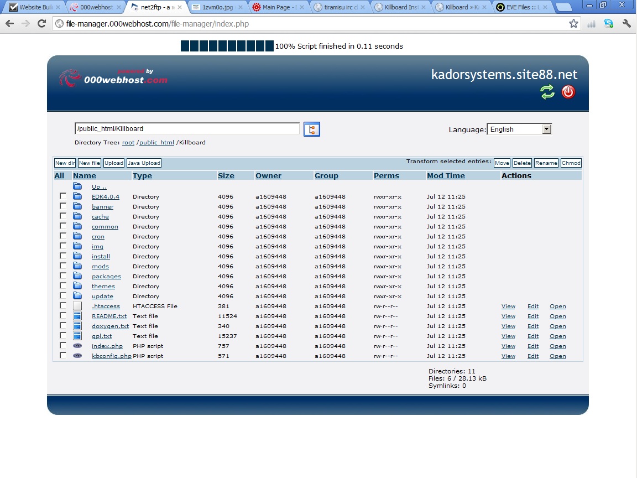Open the directory tree browse icon

coord(312,129)
